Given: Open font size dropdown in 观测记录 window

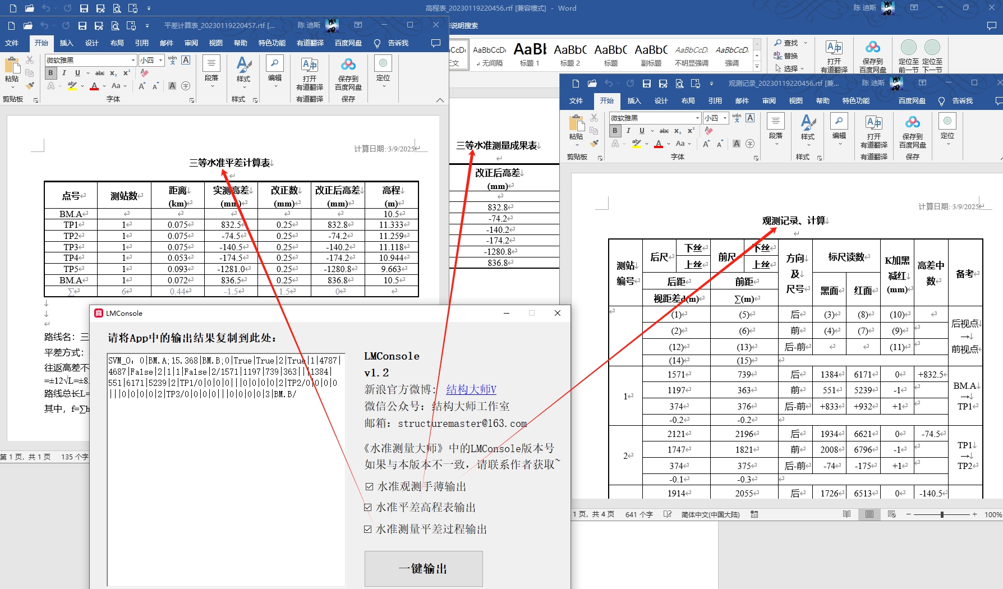Looking at the screenshot, I should point(725,118).
